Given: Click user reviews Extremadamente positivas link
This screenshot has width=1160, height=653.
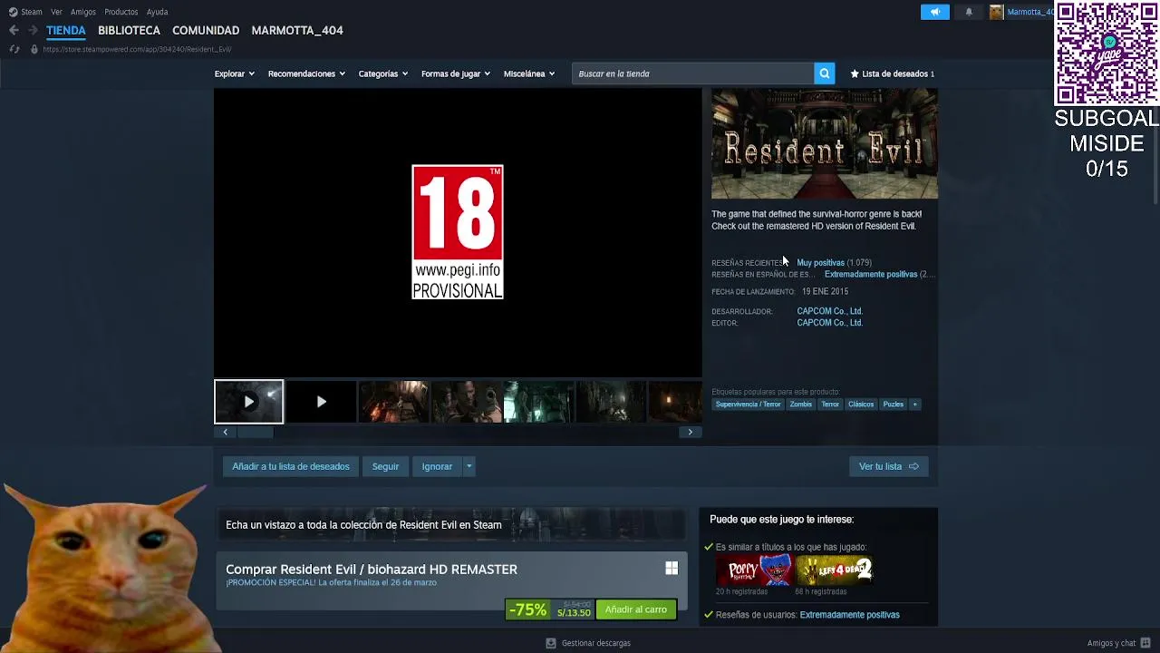Looking at the screenshot, I should pos(849,615).
